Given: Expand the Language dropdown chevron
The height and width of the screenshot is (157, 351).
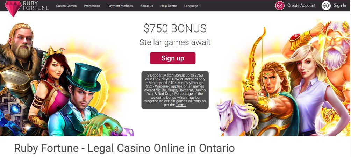Looking at the screenshot, I should 200,6.
